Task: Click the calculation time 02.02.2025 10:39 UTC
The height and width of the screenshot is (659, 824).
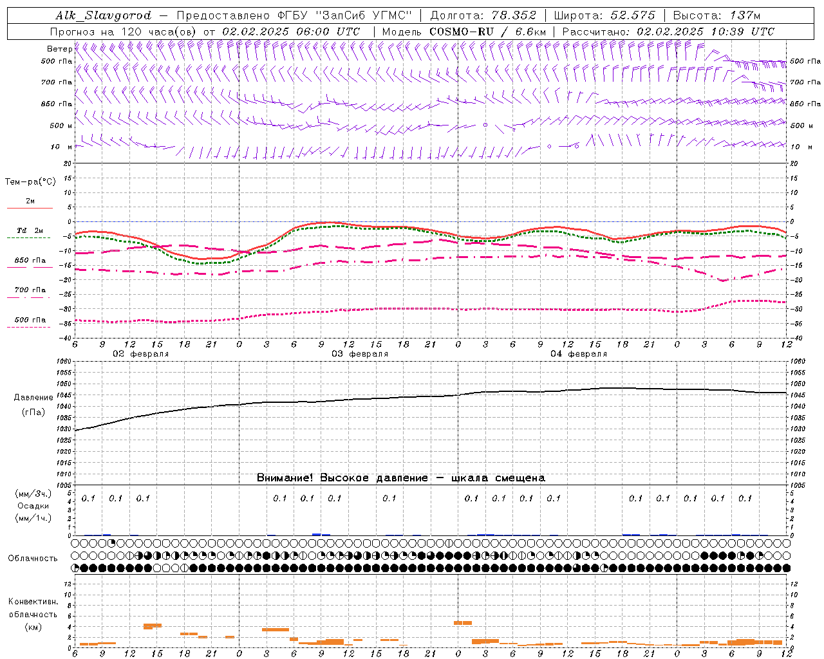Action: tap(706, 32)
